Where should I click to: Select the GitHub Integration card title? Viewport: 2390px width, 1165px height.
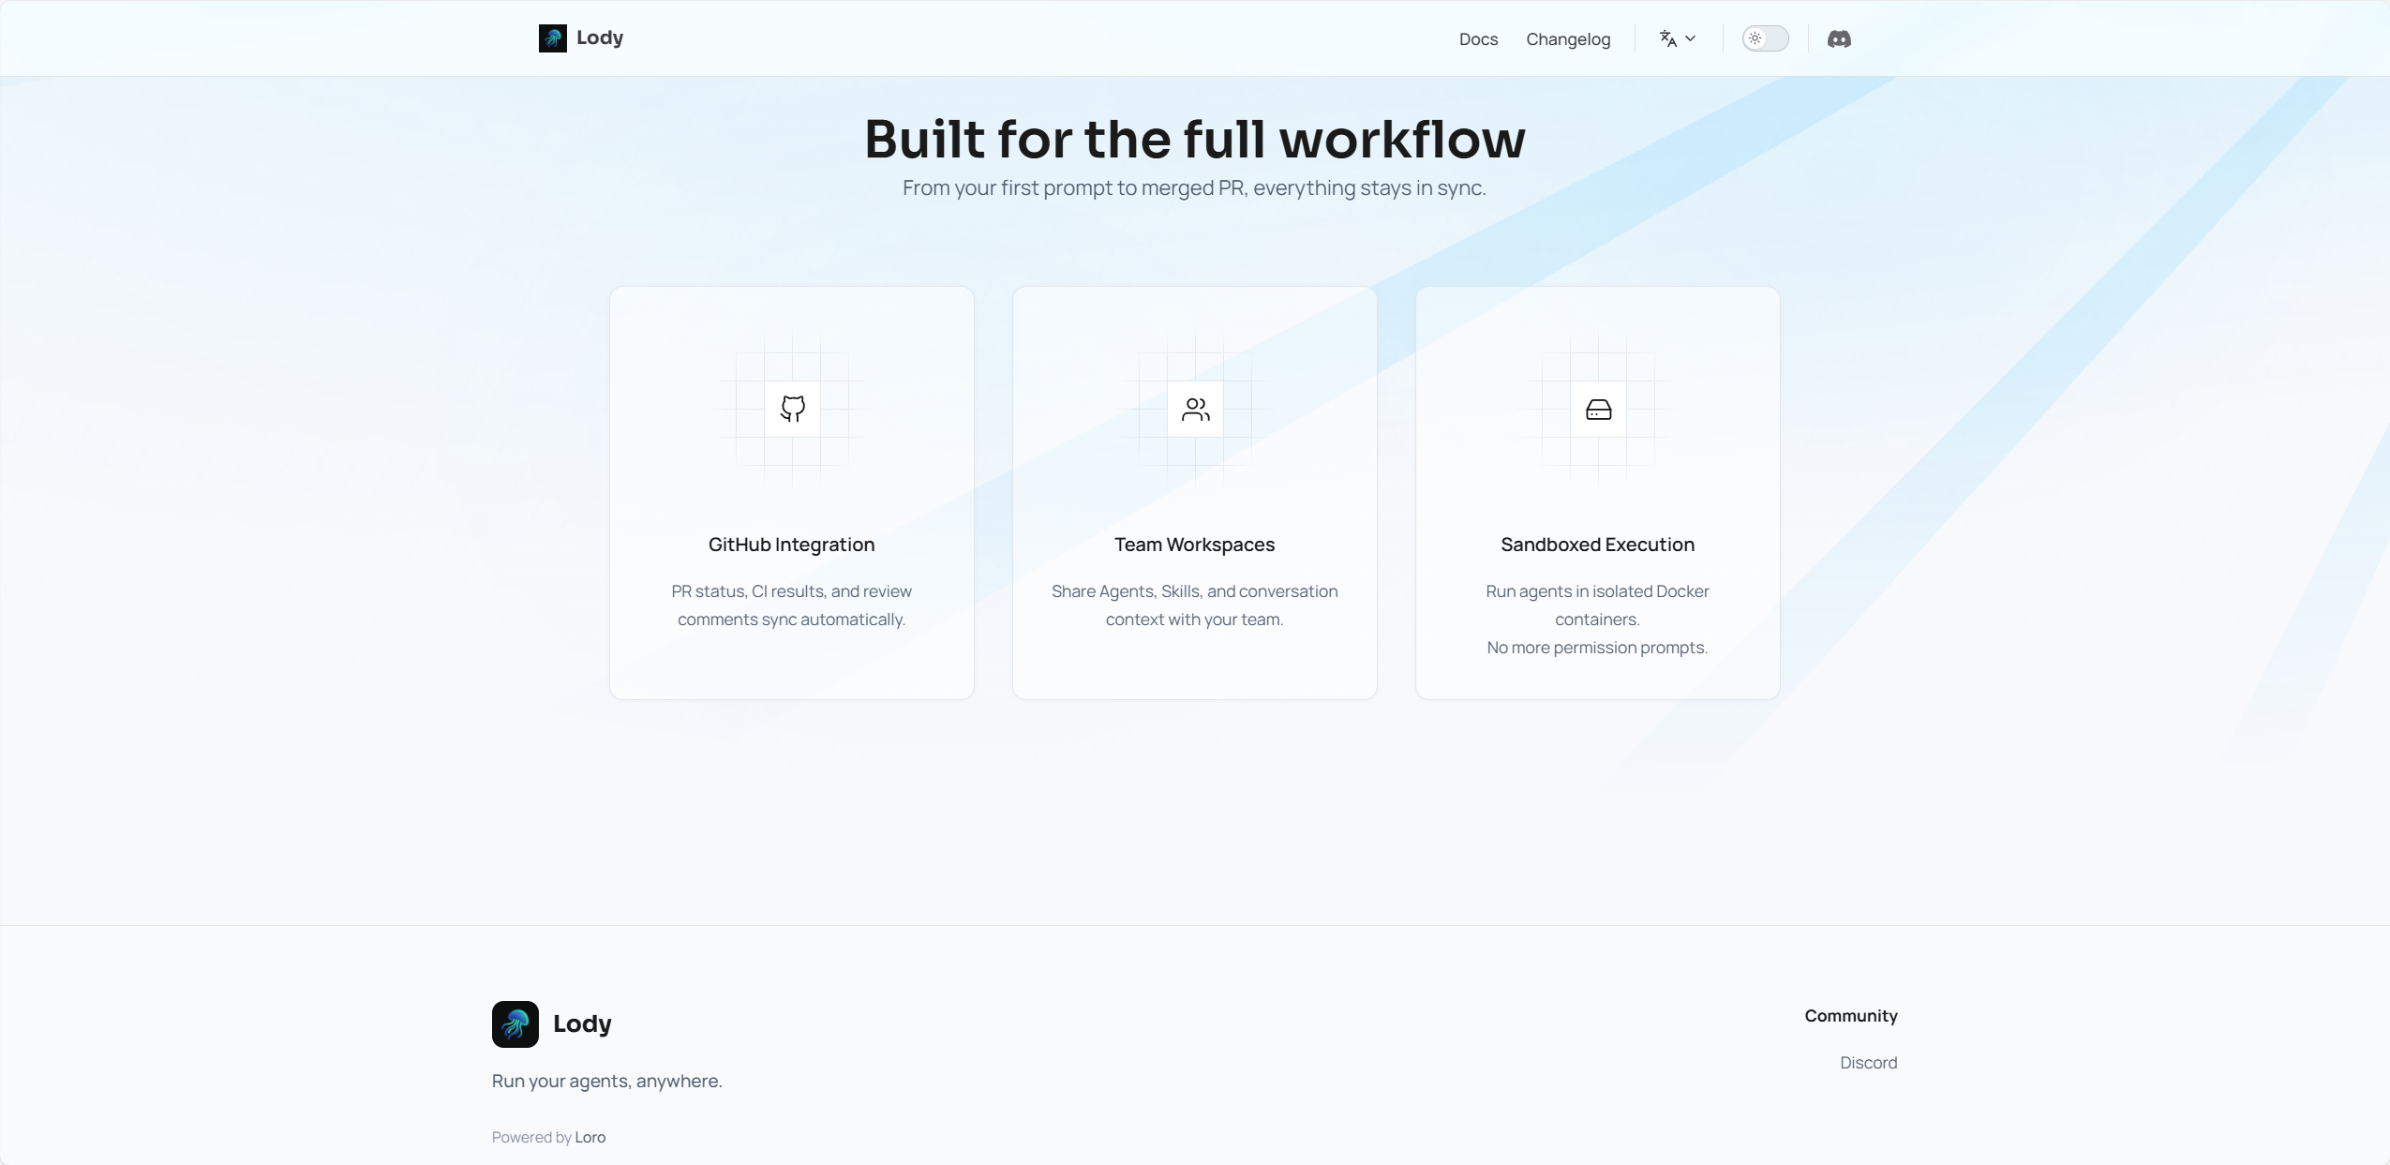coord(791,545)
